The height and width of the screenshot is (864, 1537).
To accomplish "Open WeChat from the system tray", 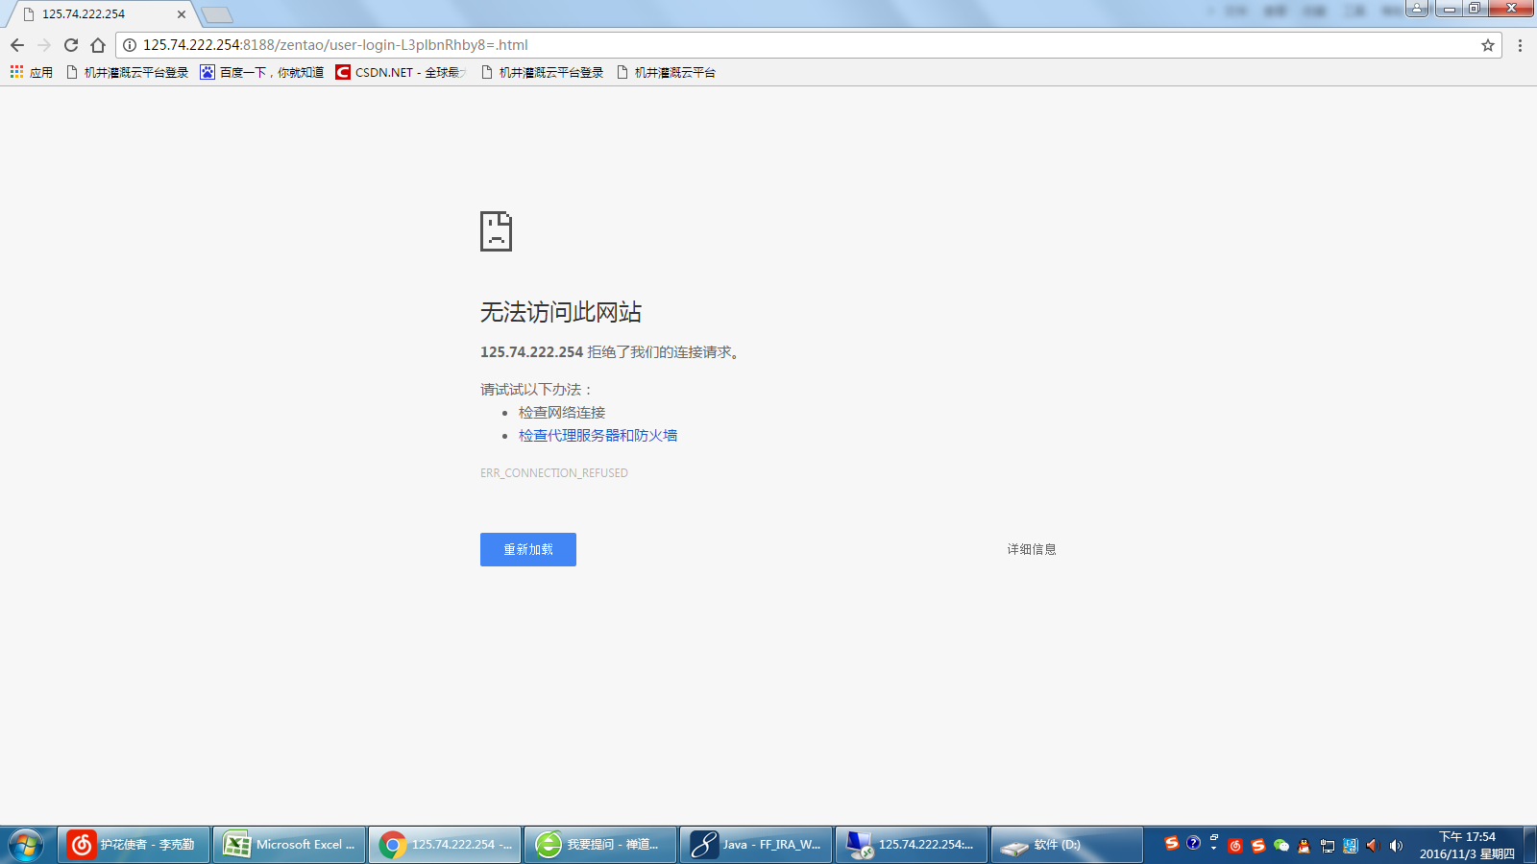I will pyautogui.click(x=1281, y=845).
